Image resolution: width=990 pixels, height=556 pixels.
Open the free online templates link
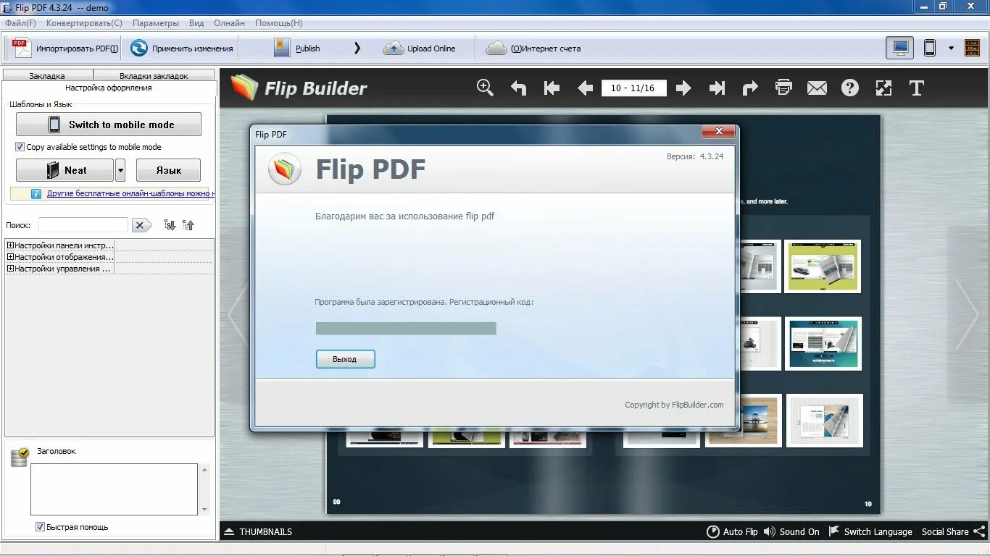click(x=130, y=193)
